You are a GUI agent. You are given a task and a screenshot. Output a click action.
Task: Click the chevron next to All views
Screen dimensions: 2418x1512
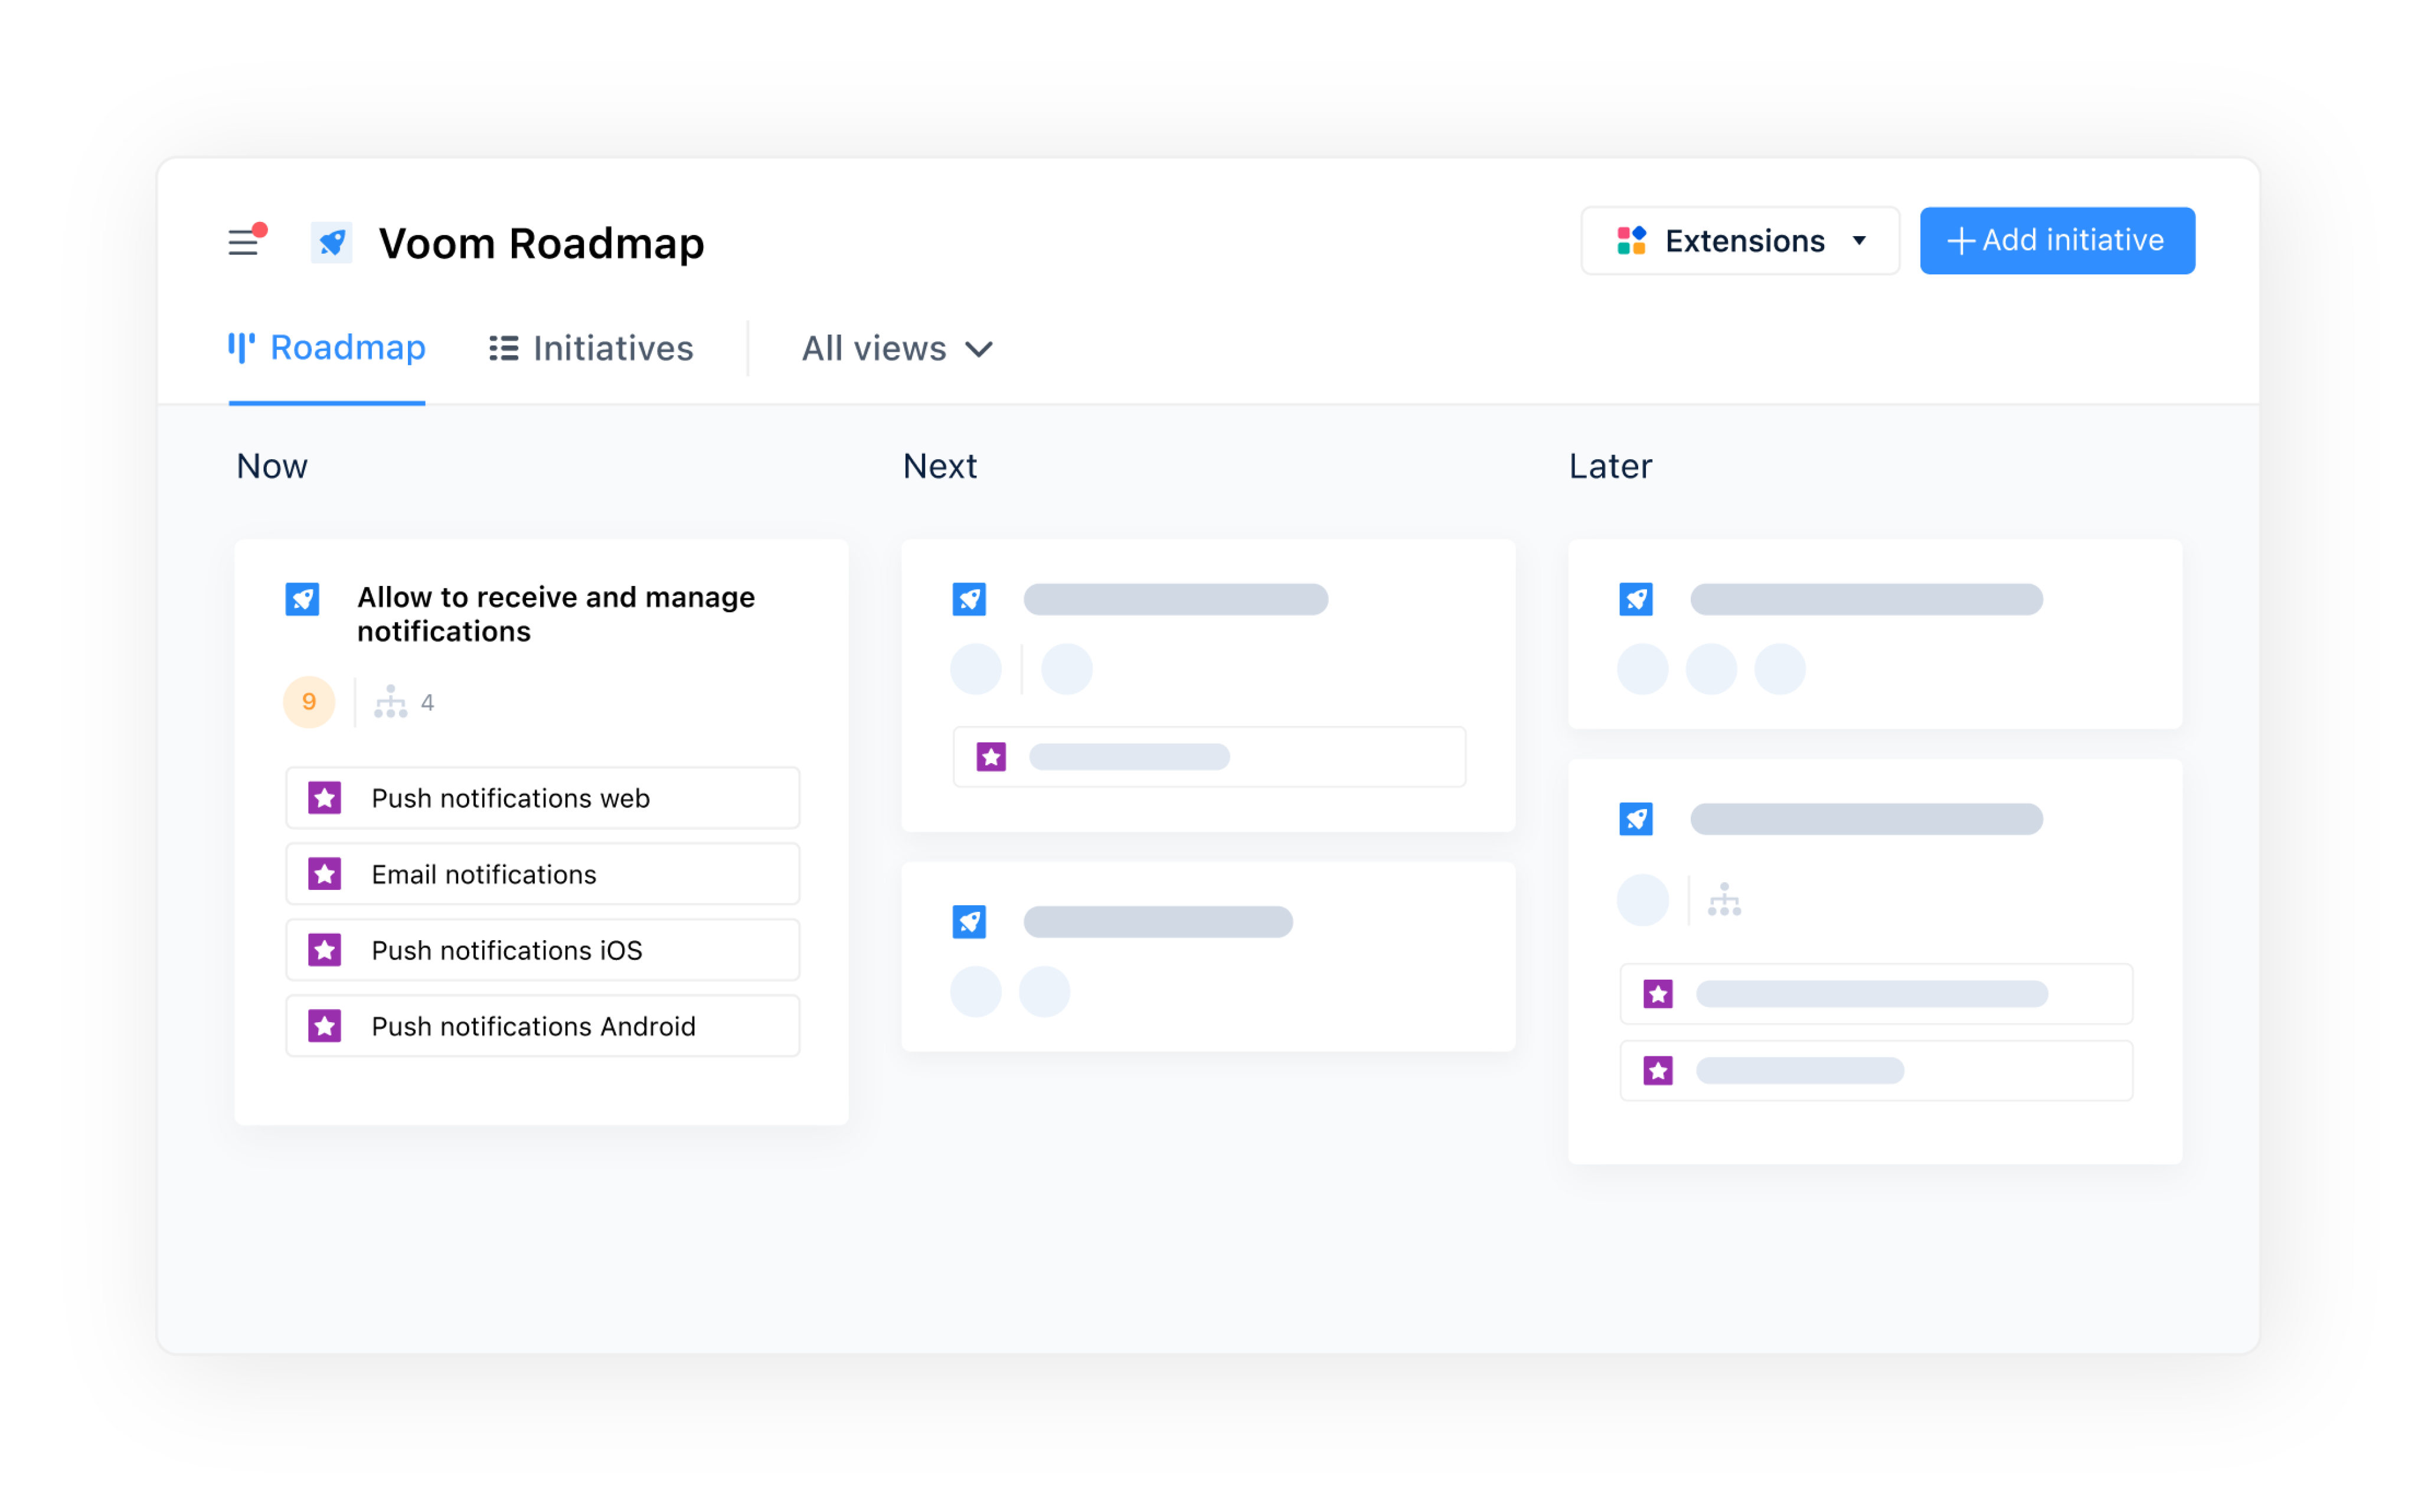[979, 349]
